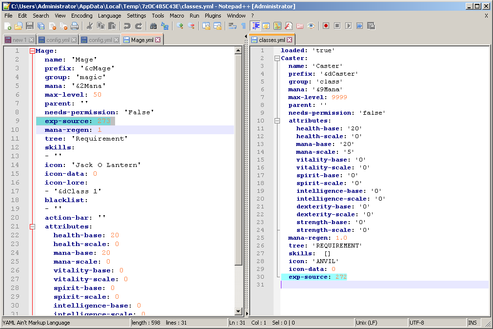This screenshot has height=329, width=493.
Task: Open Find using binoculars icon
Action: [x=154, y=26]
